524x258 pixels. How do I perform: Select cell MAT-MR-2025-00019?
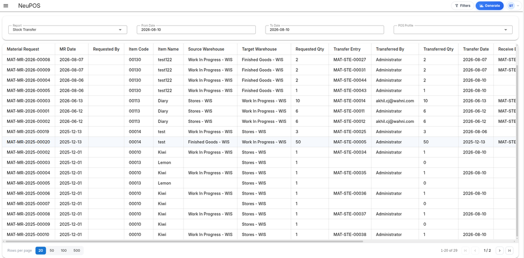(x=29, y=132)
